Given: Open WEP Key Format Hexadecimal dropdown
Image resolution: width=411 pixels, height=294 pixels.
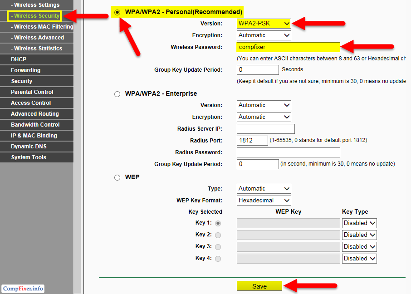Looking at the screenshot, I should tap(264, 200).
